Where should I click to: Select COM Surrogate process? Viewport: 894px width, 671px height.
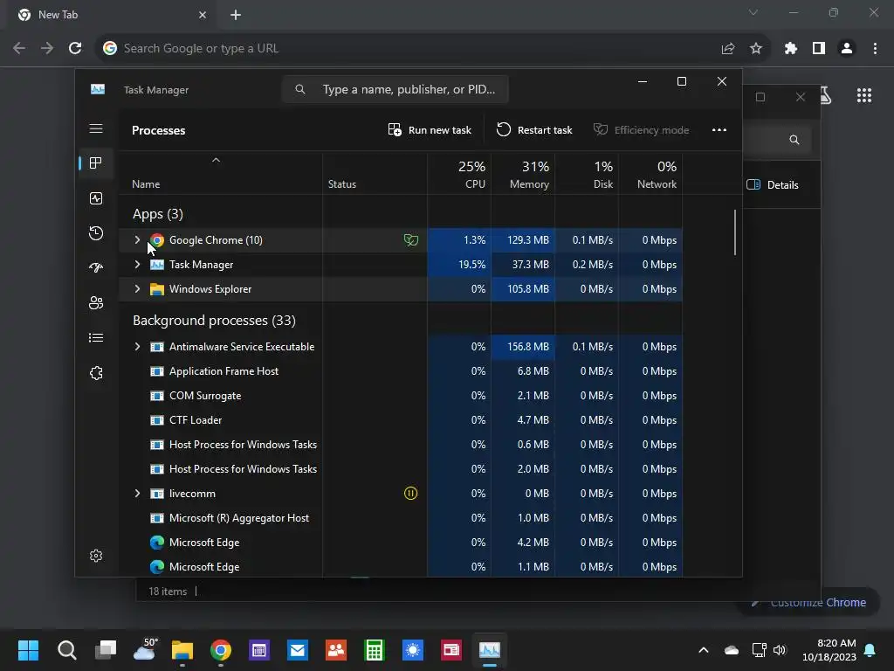coord(400,396)
